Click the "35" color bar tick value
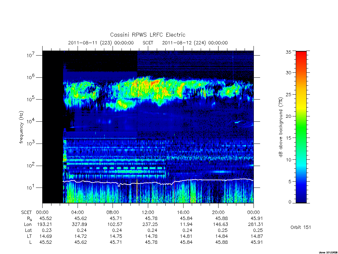Screen dimensions: 338x254 tap(288, 52)
